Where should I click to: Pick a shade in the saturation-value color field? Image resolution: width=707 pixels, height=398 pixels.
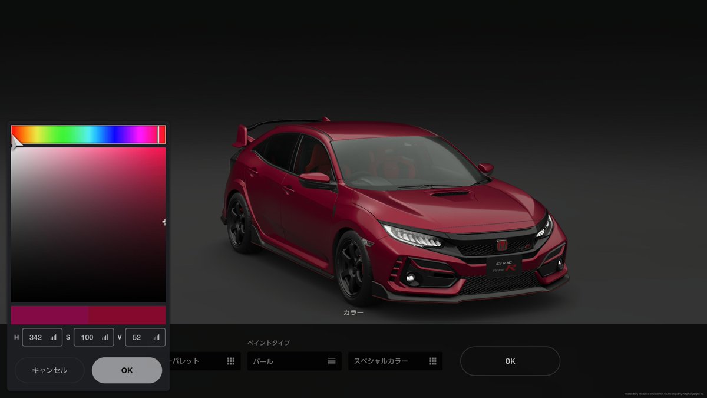[x=88, y=225]
